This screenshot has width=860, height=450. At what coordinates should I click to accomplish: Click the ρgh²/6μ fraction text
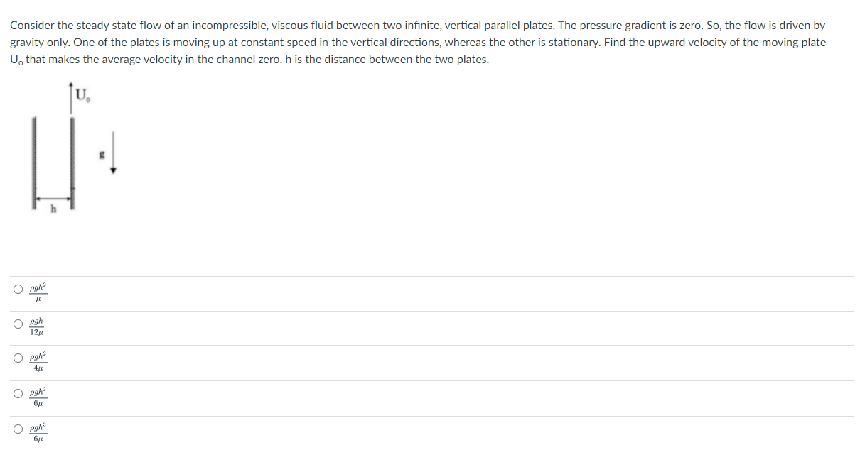38,397
